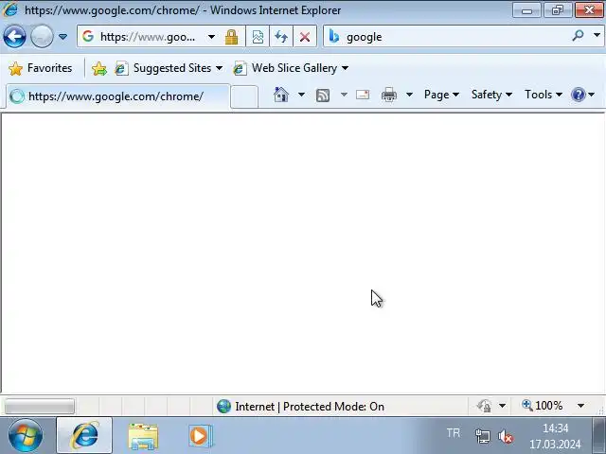Click the greyed Forward arrow button

click(x=42, y=37)
